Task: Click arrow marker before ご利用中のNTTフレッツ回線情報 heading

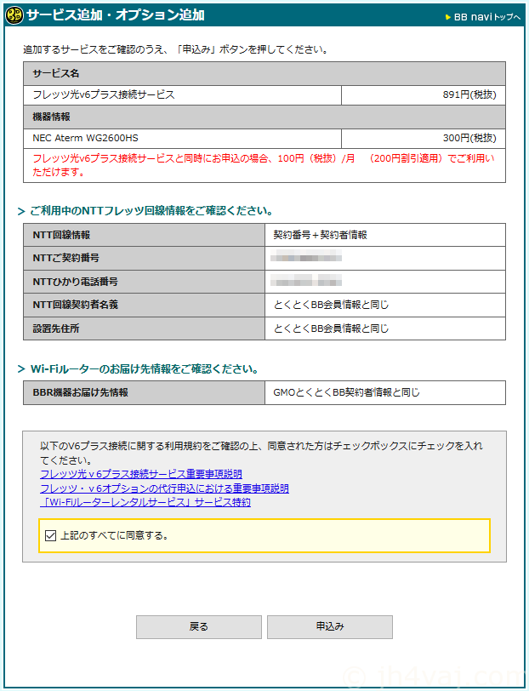Action: click(x=21, y=211)
